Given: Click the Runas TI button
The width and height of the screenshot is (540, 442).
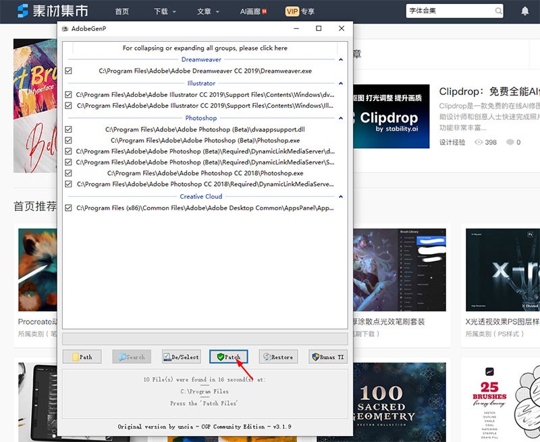Looking at the screenshot, I should tap(328, 356).
